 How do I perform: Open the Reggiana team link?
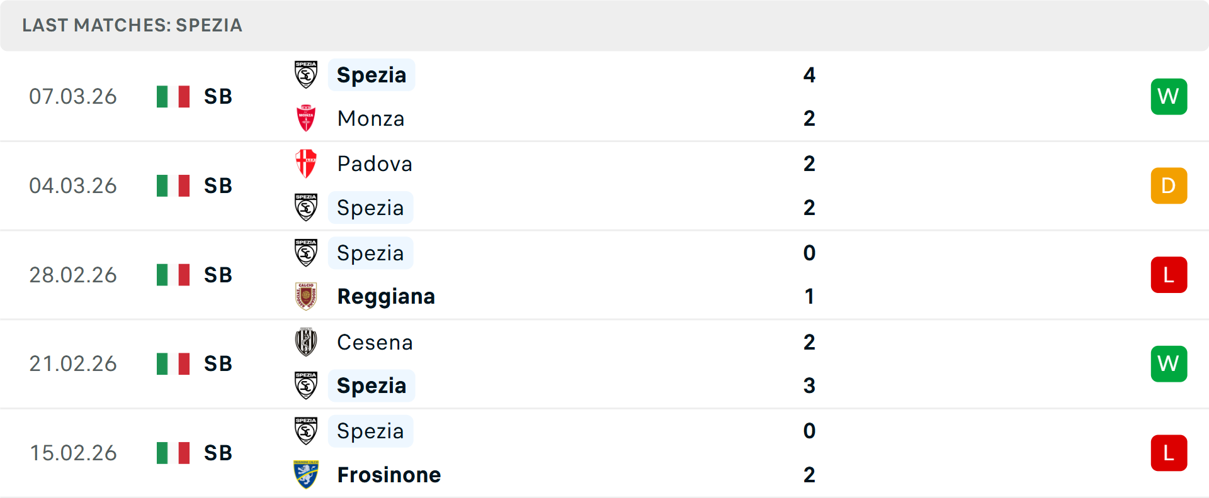[x=386, y=296]
